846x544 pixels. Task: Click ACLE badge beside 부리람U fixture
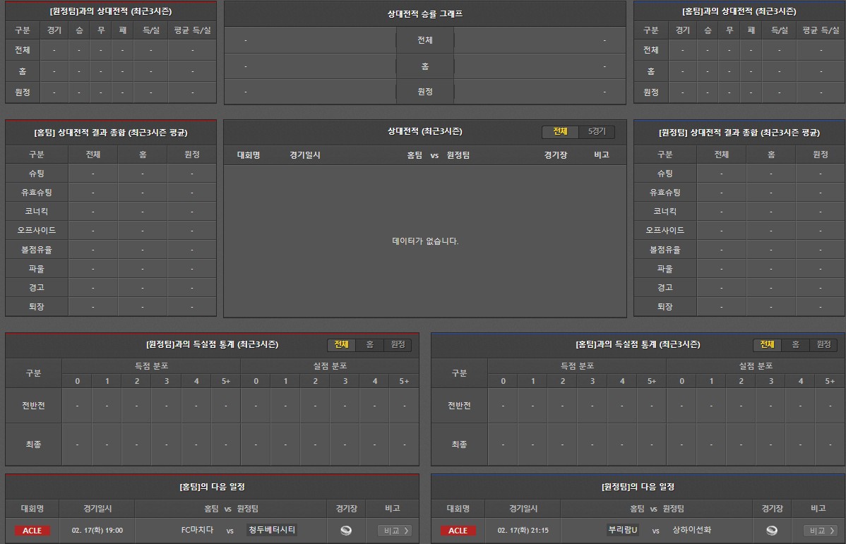(458, 531)
